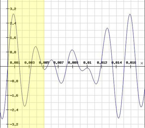Screen dimensions: 145x128
Task: Click the 0.005 x-axis label
Action: [x=44, y=63]
